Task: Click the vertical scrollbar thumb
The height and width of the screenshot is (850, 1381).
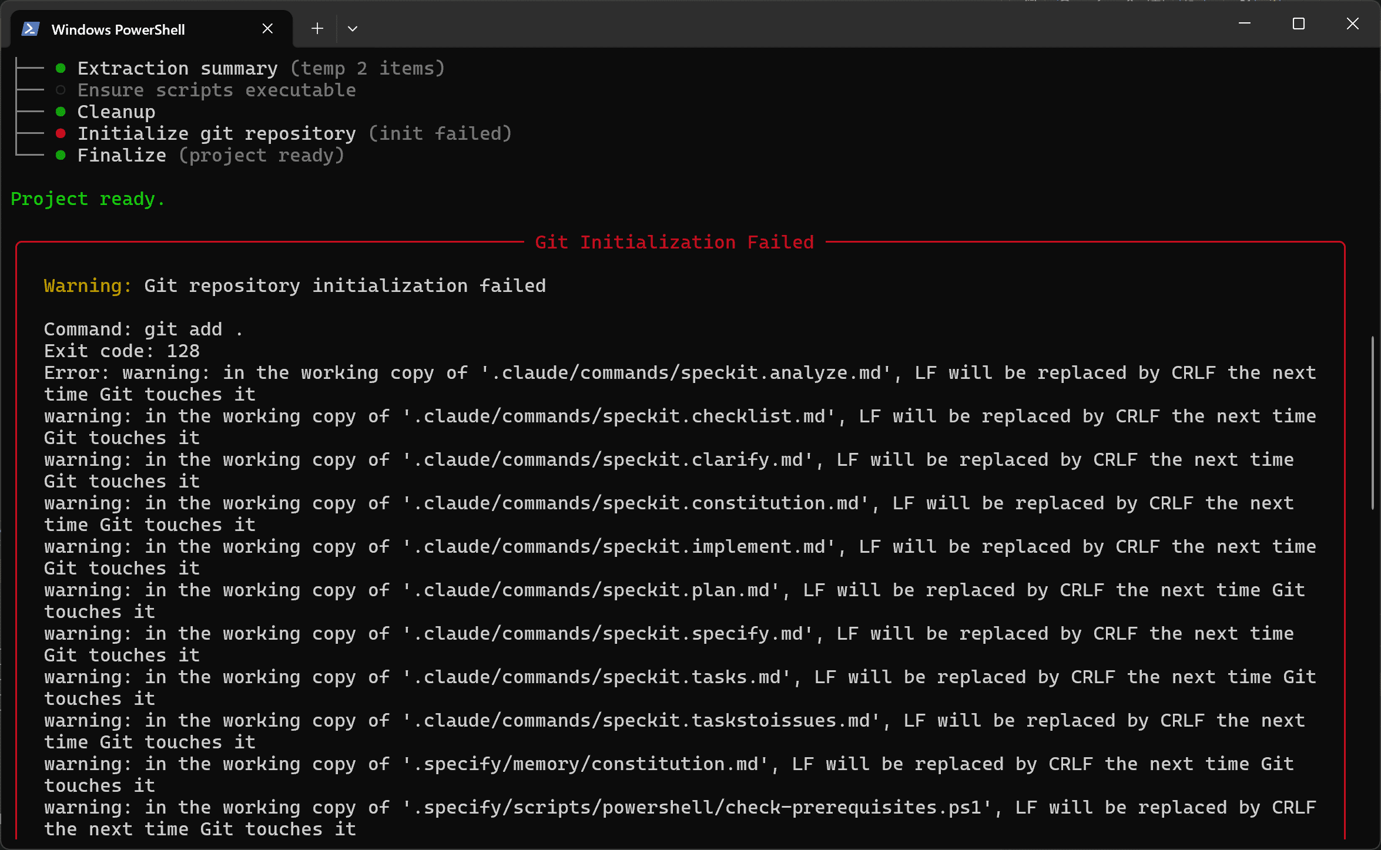Action: coord(1373,423)
